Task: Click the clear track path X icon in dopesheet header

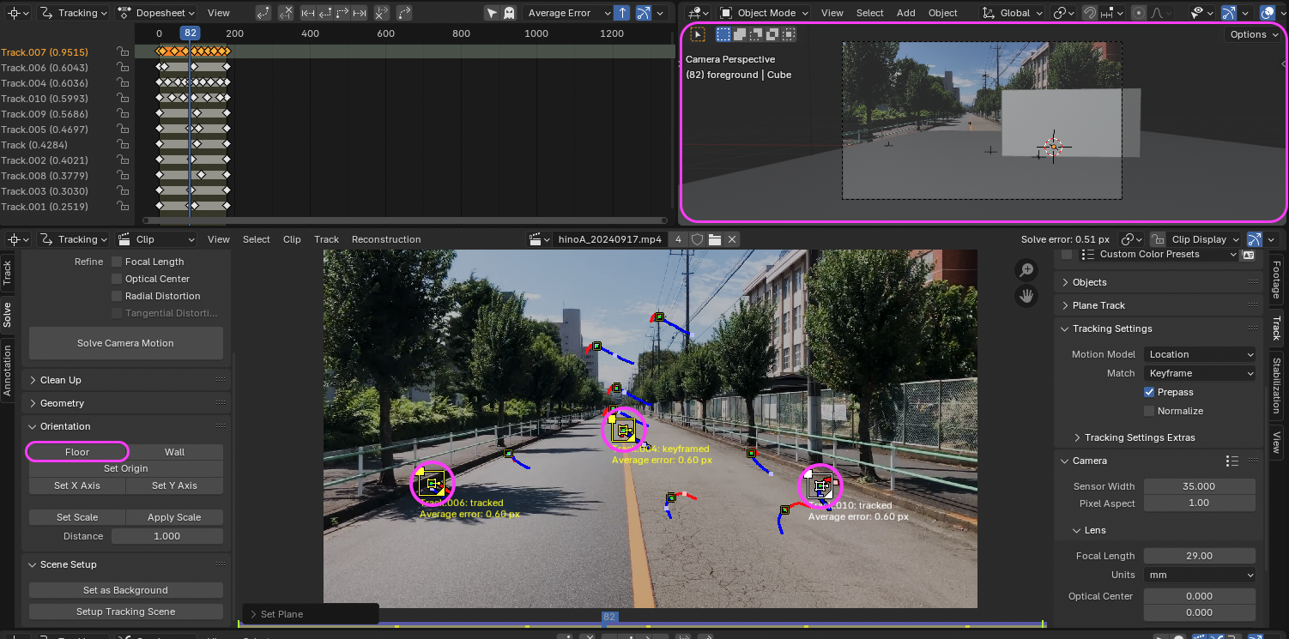Action: [287, 13]
